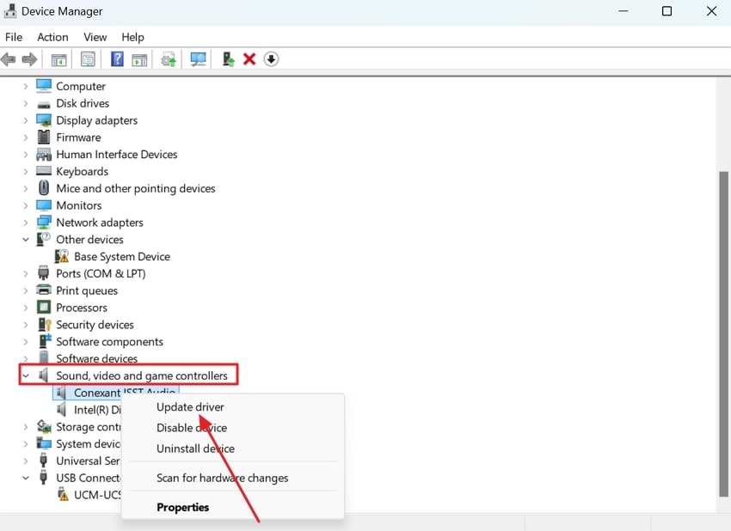Click the Enable device toolbar icon
The height and width of the screenshot is (531, 731).
point(229,59)
